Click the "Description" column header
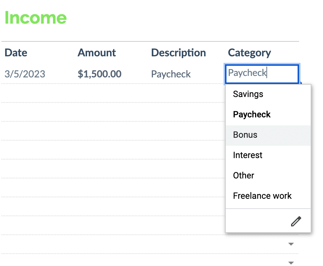Screen dimensions: 323x266 pos(178,53)
